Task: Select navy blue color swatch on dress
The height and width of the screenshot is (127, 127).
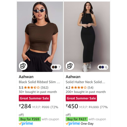Action: click(103, 67)
